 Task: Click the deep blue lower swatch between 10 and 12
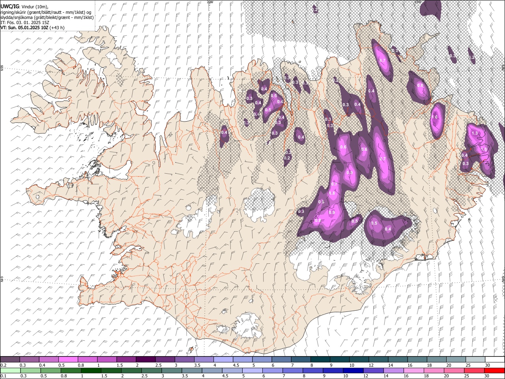point(353,371)
